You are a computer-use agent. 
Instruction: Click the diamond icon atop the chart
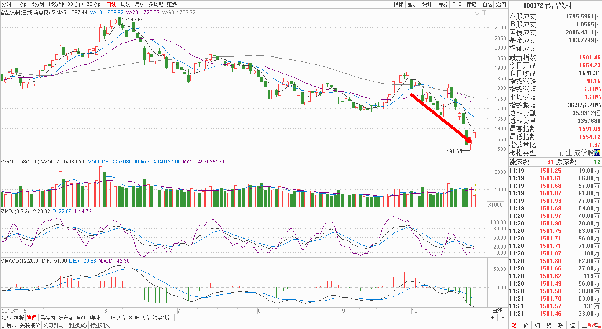tap(477, 13)
